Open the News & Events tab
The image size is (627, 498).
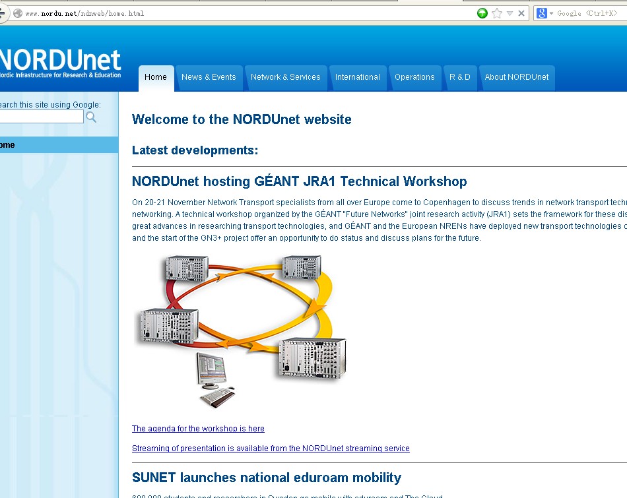tap(209, 78)
